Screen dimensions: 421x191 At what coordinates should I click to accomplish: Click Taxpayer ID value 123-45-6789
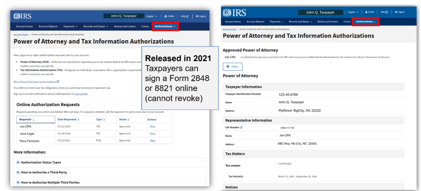pos(288,95)
